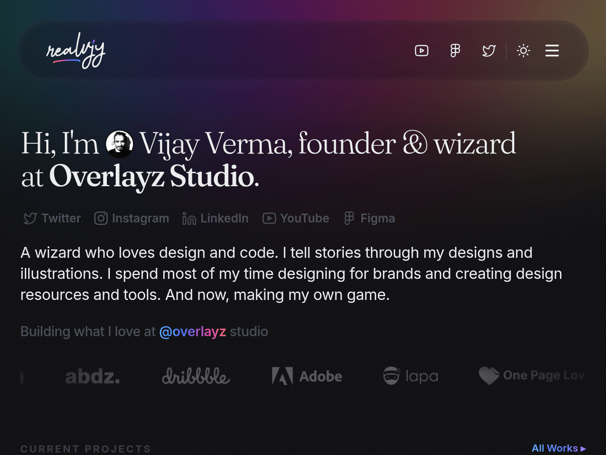Image resolution: width=606 pixels, height=455 pixels.
Task: Click the lapa logo
Action: (x=410, y=376)
